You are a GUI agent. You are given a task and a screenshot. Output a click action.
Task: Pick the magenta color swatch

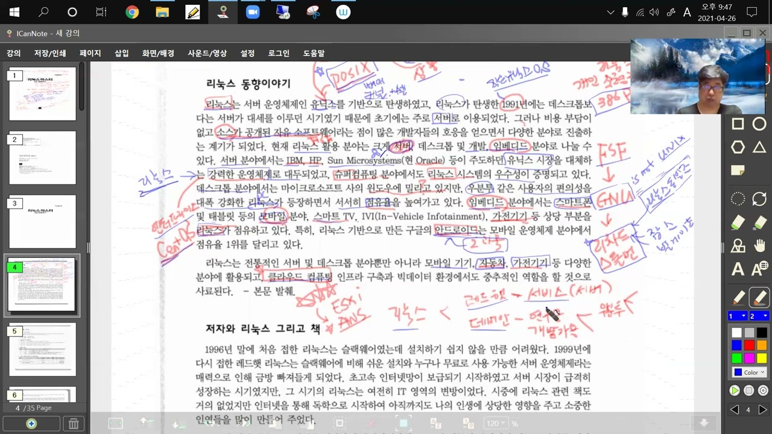(x=749, y=358)
